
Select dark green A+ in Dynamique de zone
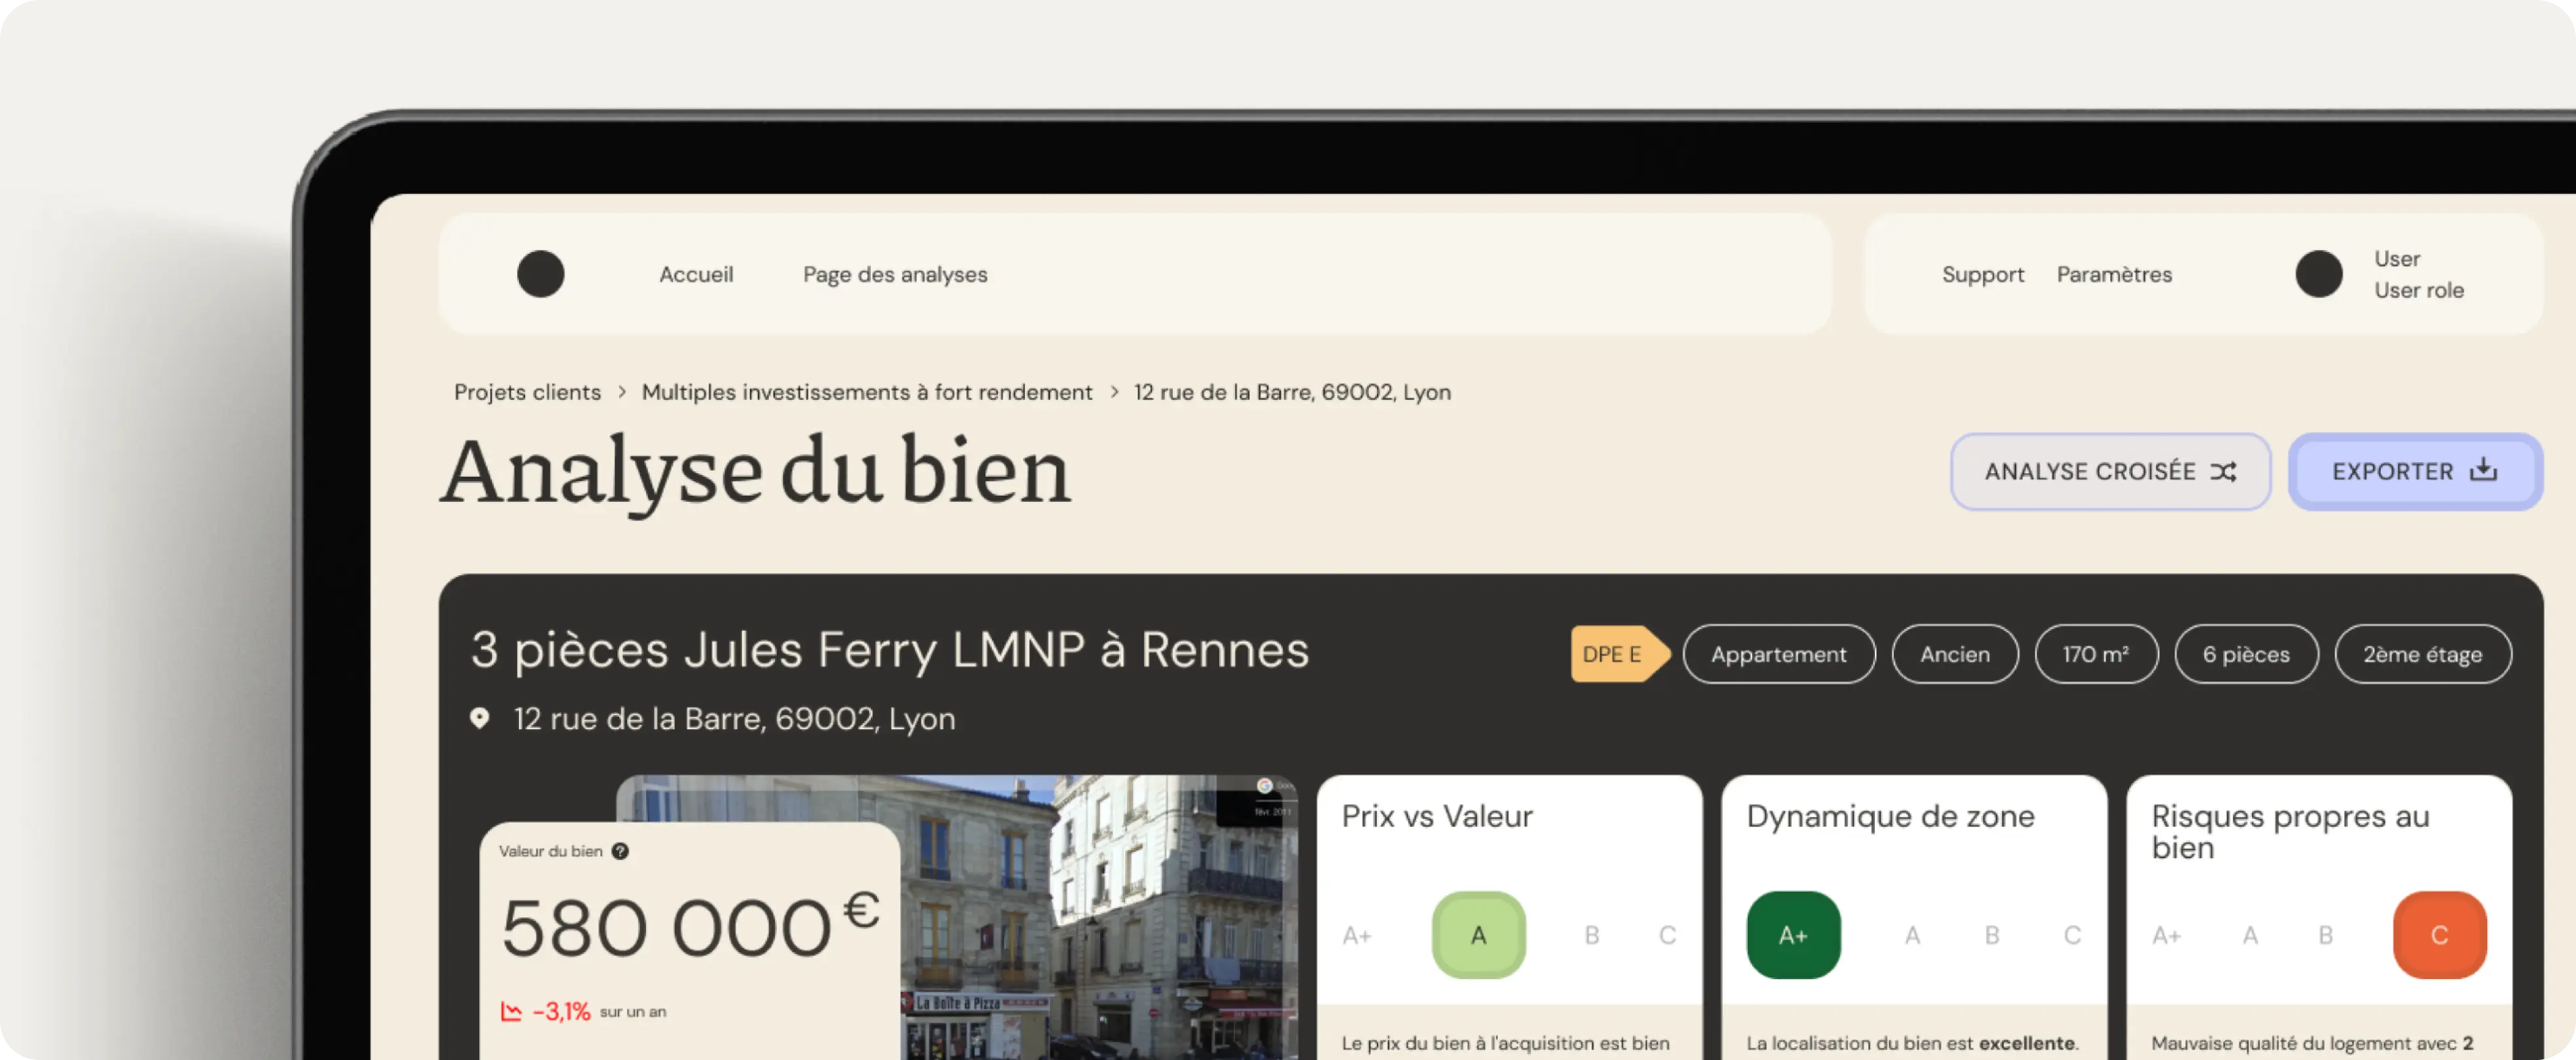(x=1793, y=935)
